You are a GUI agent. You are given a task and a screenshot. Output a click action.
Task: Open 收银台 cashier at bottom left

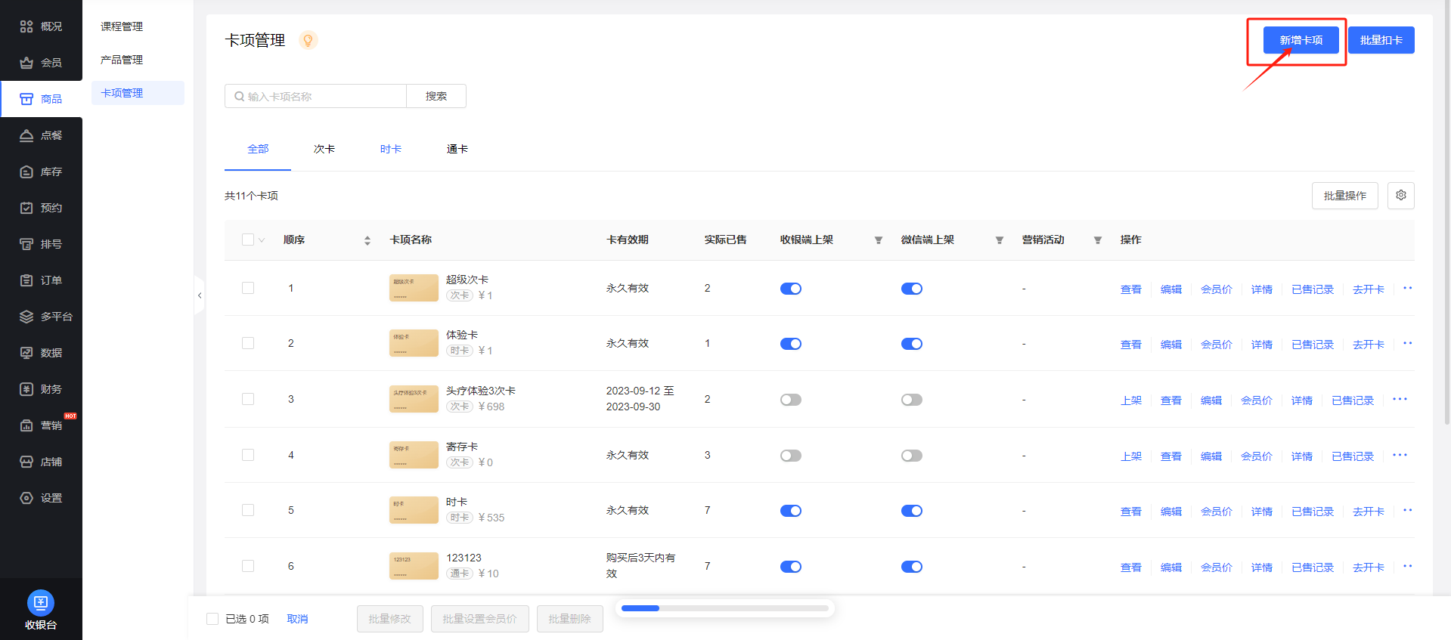coord(41,610)
